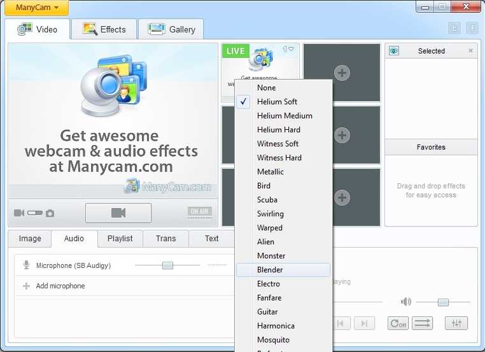Start recording with the camcorder button

coord(118,213)
